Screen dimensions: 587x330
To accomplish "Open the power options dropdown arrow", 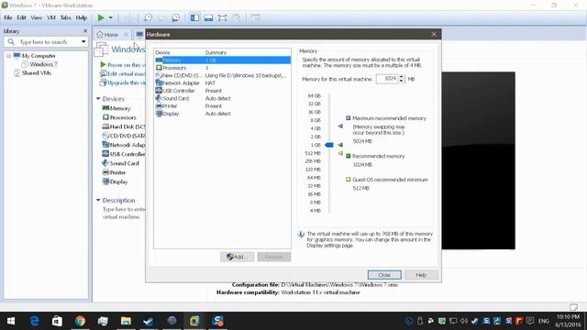I will [110, 17].
